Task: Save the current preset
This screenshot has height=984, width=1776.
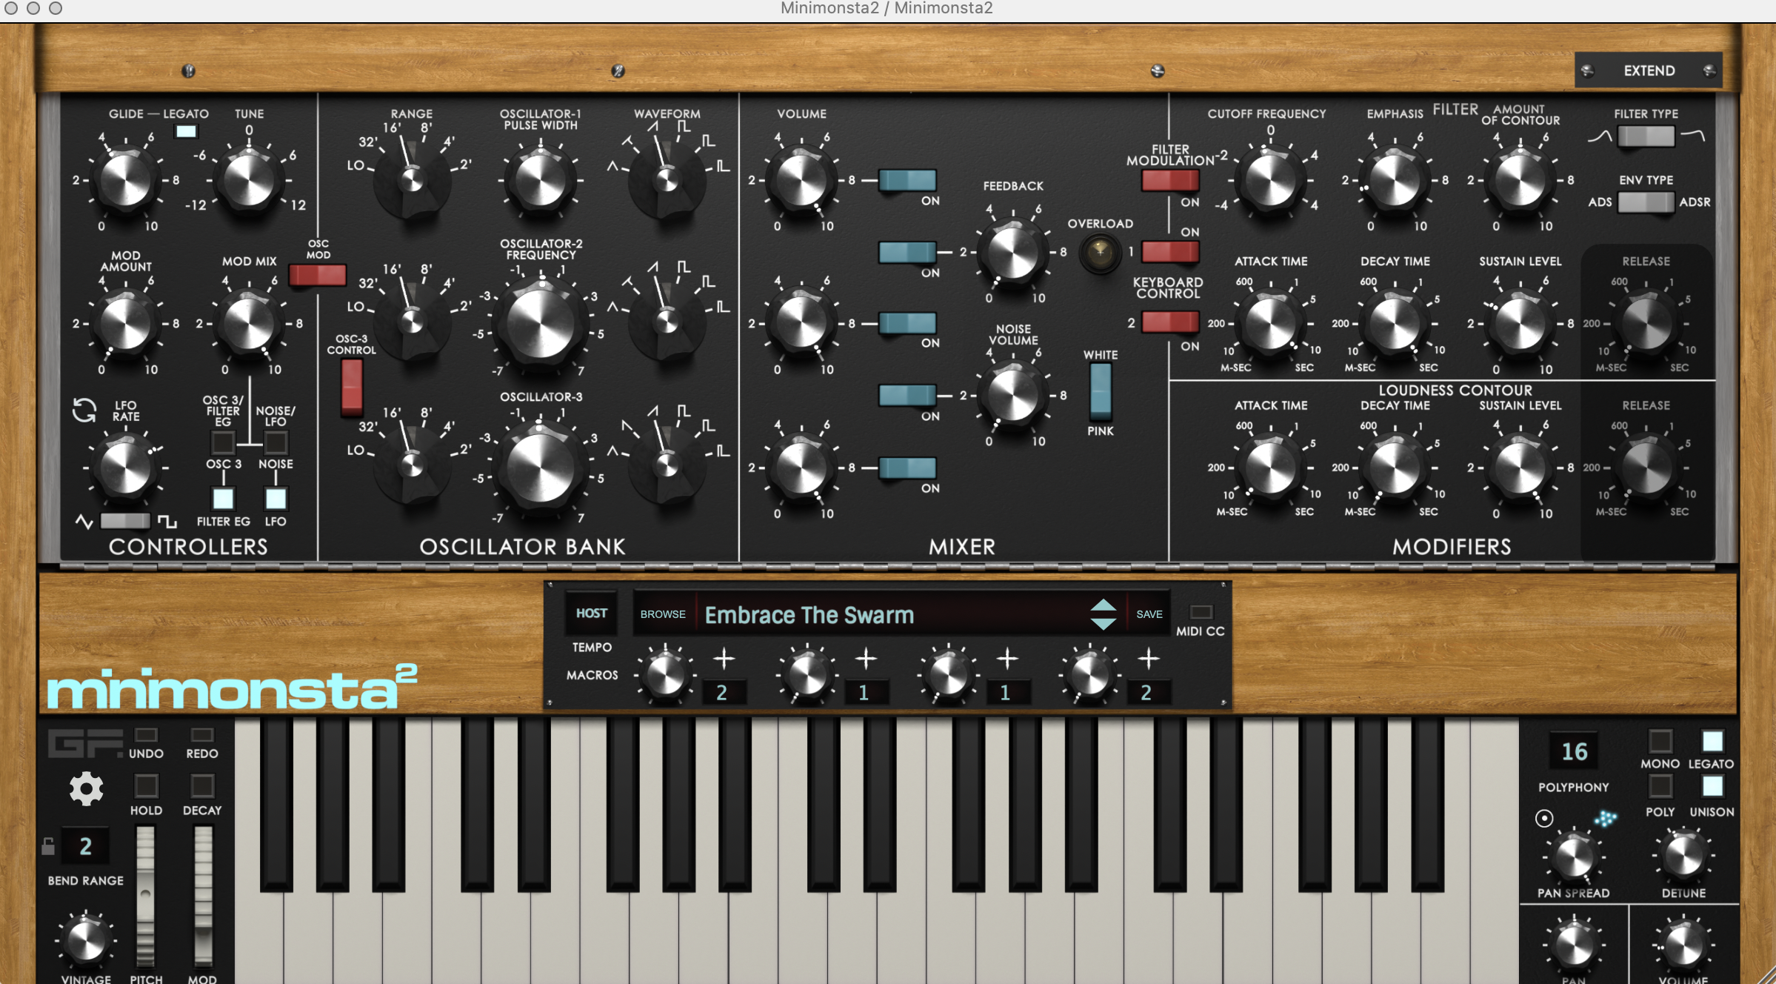Action: tap(1149, 614)
